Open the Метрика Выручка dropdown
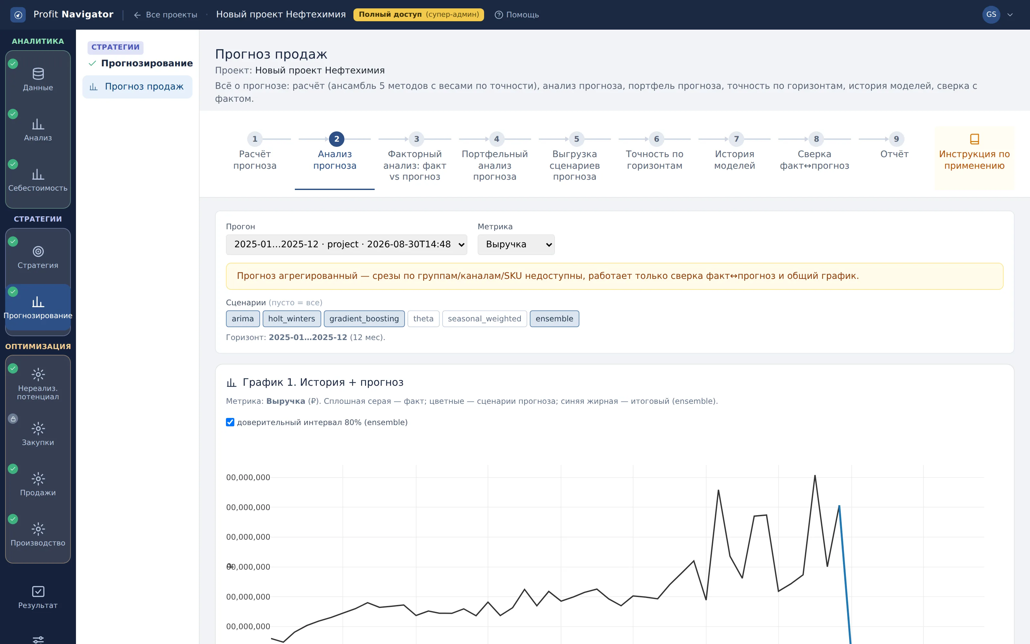The height and width of the screenshot is (644, 1030). pyautogui.click(x=516, y=244)
